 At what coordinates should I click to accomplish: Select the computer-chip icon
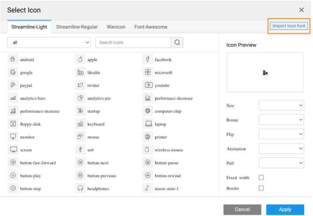tap(148, 111)
